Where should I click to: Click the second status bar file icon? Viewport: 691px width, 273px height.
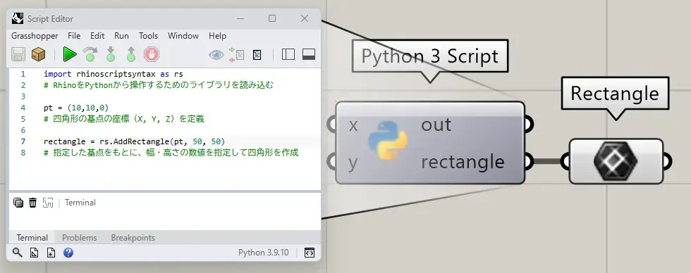35,253
